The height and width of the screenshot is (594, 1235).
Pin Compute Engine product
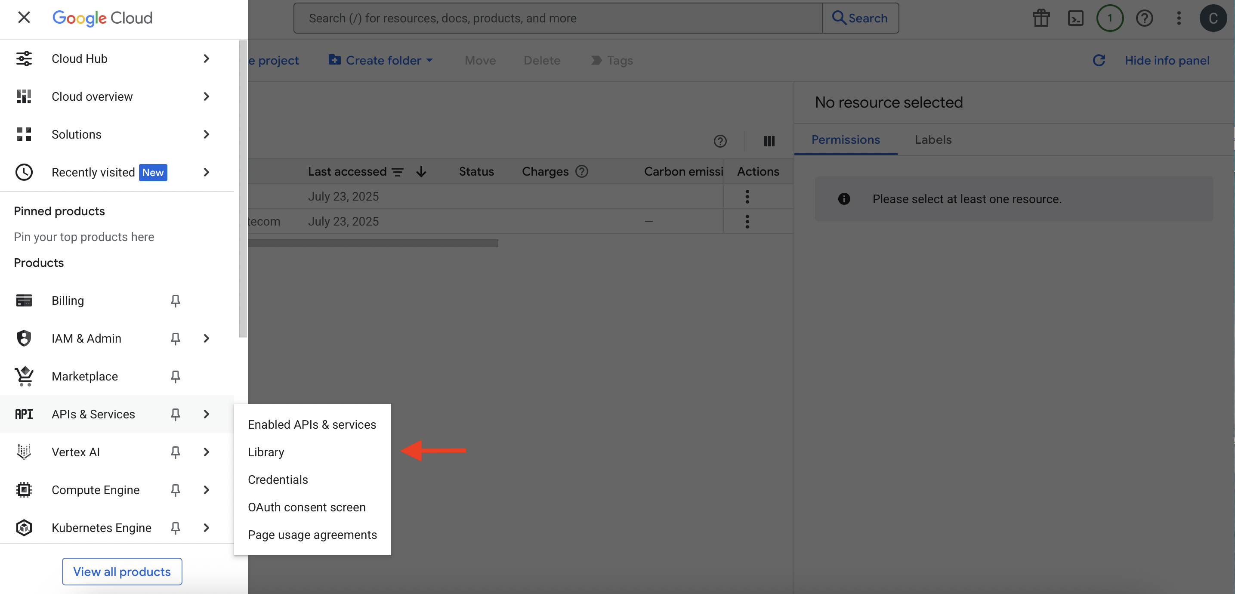176,490
